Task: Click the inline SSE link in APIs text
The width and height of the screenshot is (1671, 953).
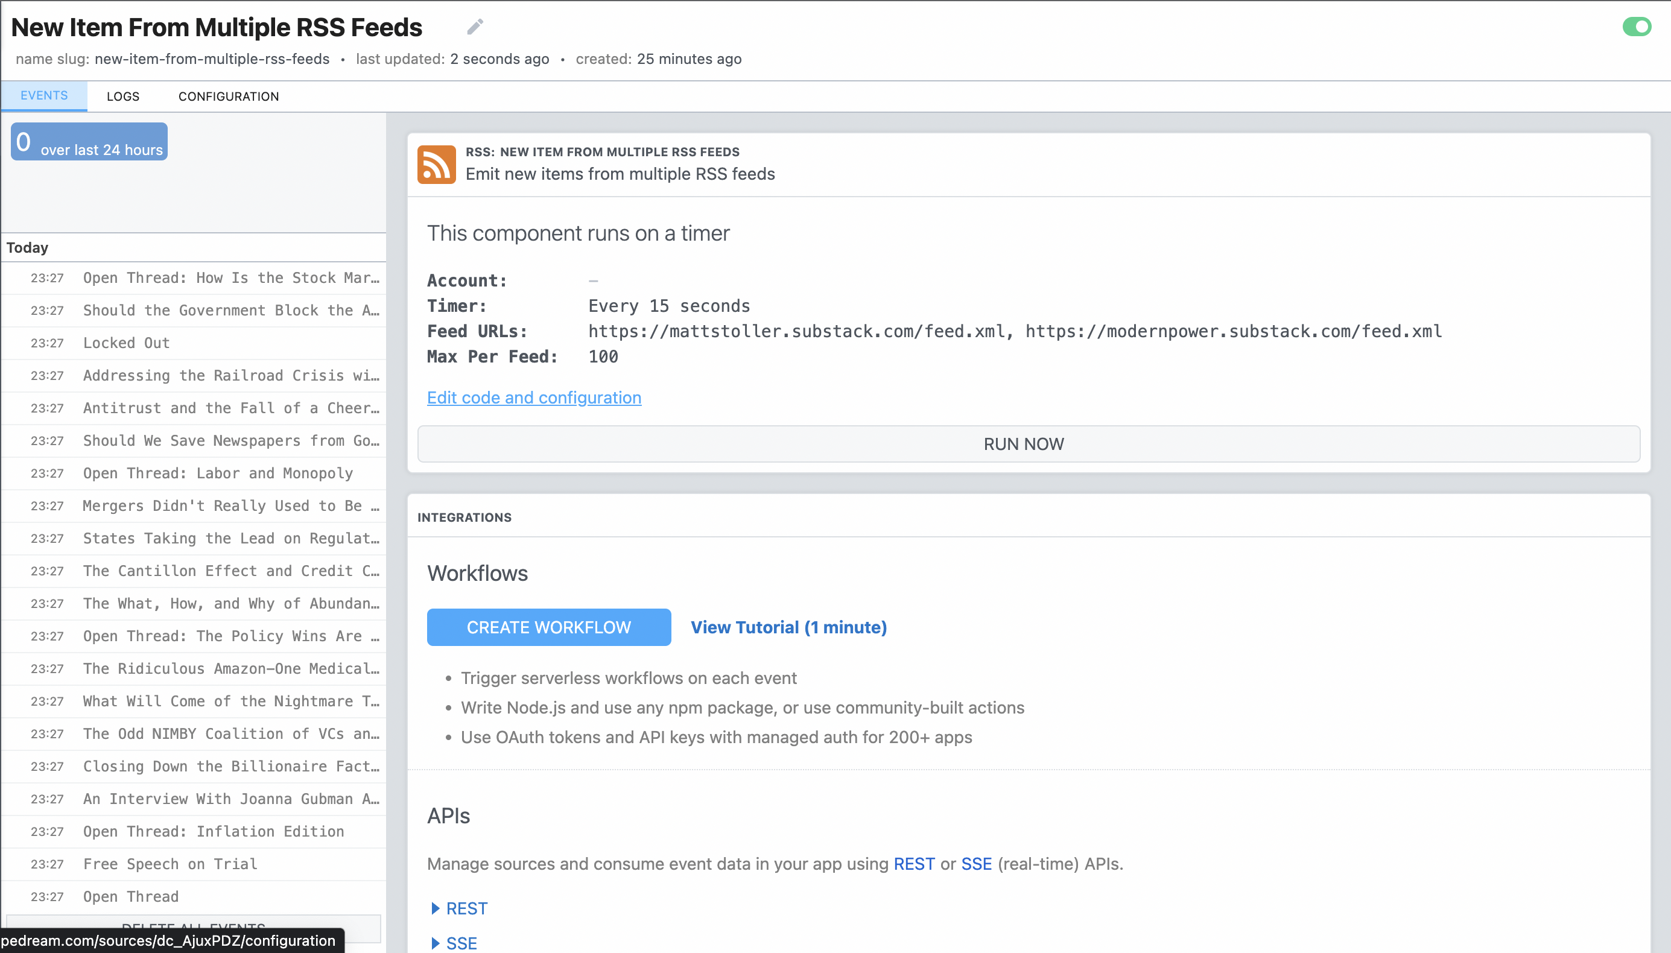Action: [x=975, y=863]
